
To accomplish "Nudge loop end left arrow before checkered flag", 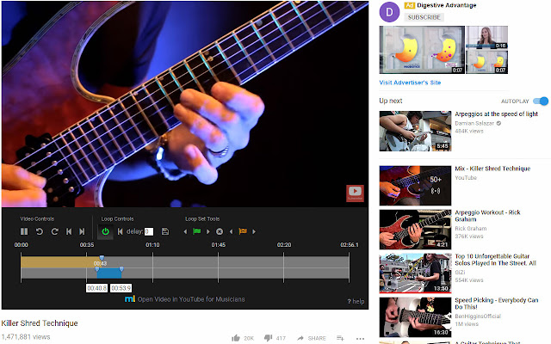I will coord(231,231).
